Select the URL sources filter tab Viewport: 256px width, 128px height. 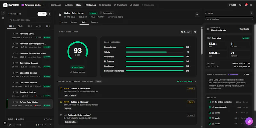coord(29,26)
